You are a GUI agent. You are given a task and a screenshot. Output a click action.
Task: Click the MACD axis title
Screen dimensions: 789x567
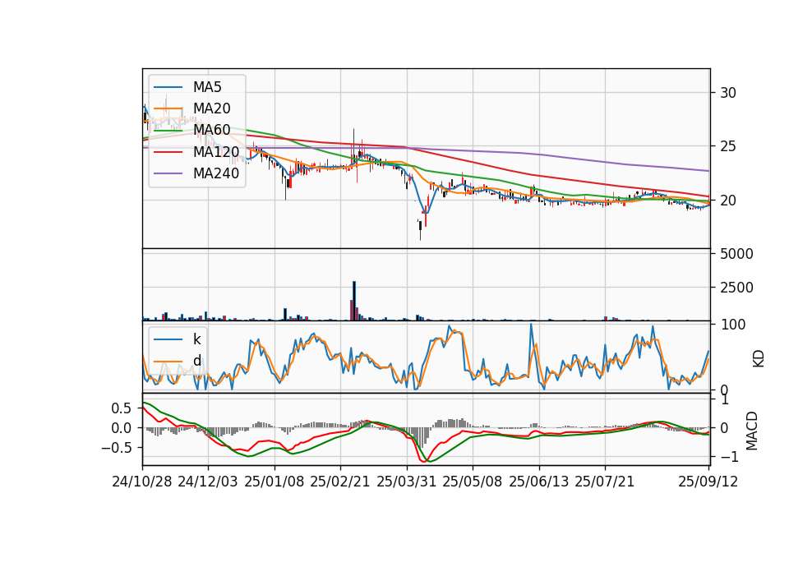pyautogui.click(x=752, y=431)
